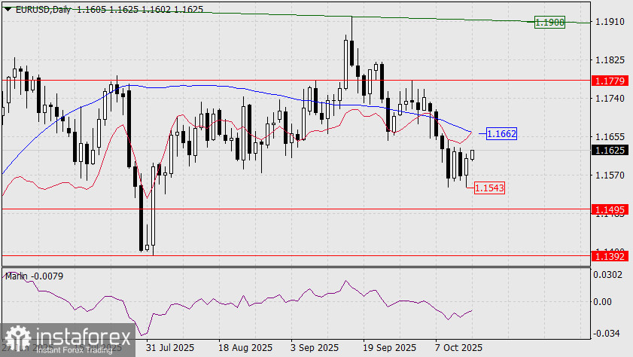Image resolution: width=633 pixels, height=357 pixels.
Task: Click the current price 1.1625 label
Action: point(610,150)
